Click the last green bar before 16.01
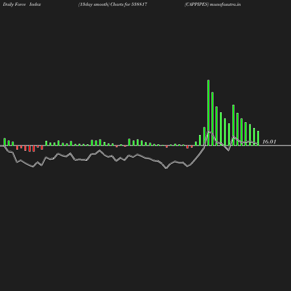Image resolution: width=291 pixels, height=291 pixels. (258, 139)
